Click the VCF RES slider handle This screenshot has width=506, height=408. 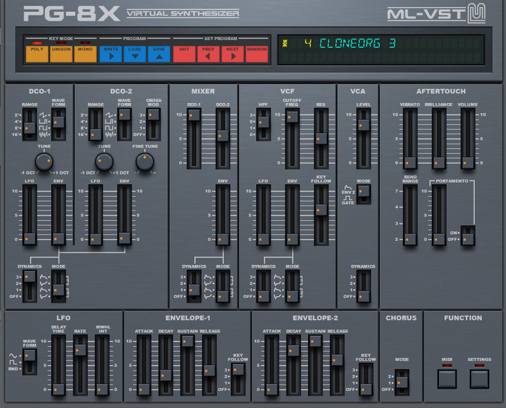tap(321, 139)
